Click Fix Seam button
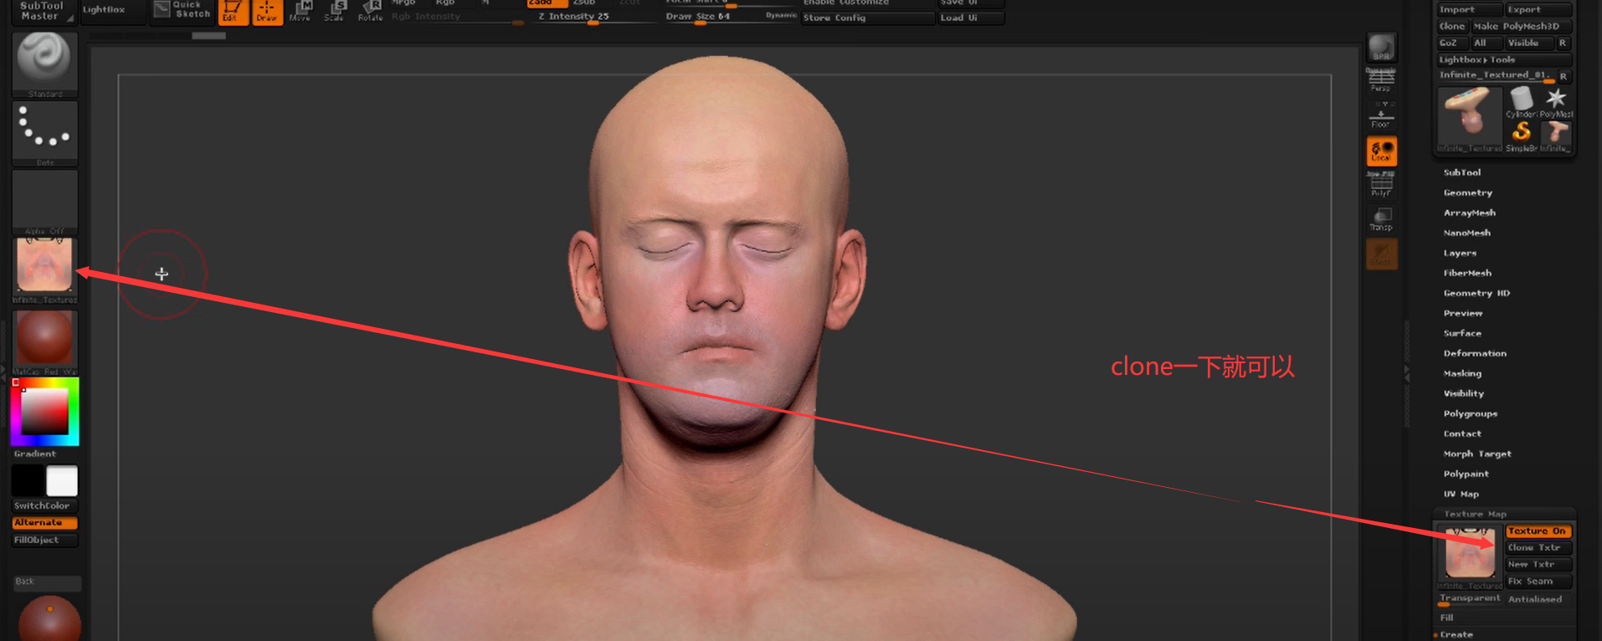This screenshot has height=641, width=1602. coord(1538,582)
